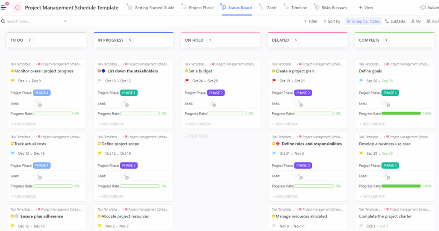Open the Sort by menu
The width and height of the screenshot is (439, 231).
click(332, 21)
